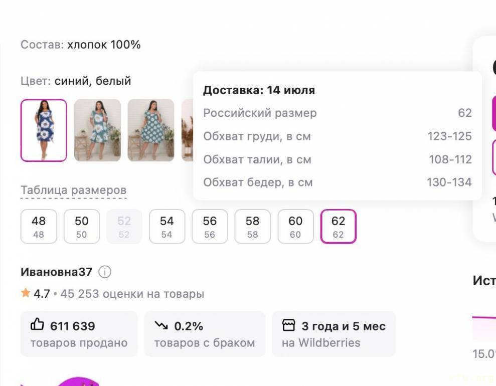Select the second dress color thumbnail
The height and width of the screenshot is (386, 496).
tap(97, 130)
